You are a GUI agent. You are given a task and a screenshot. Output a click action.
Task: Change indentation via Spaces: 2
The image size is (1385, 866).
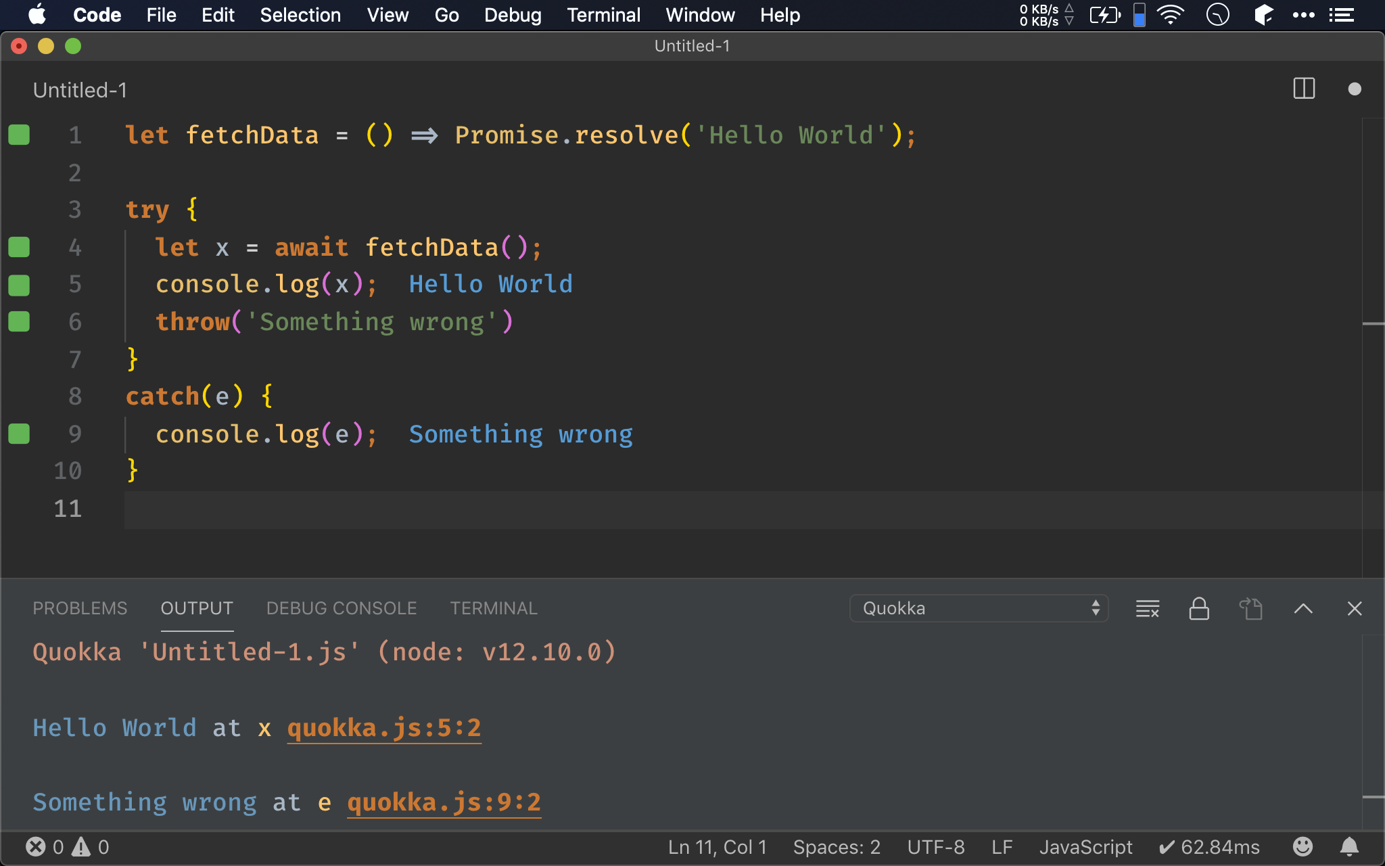pos(836,846)
